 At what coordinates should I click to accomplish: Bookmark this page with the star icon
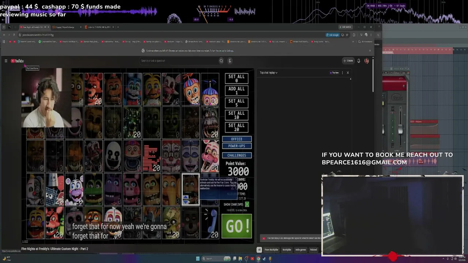coord(347,35)
